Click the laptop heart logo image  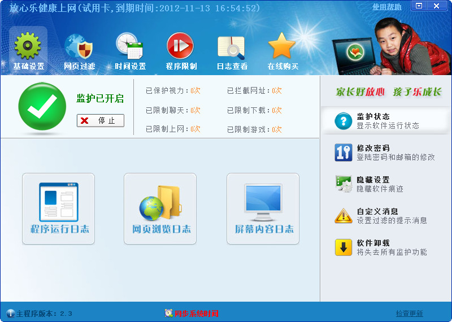355,53
